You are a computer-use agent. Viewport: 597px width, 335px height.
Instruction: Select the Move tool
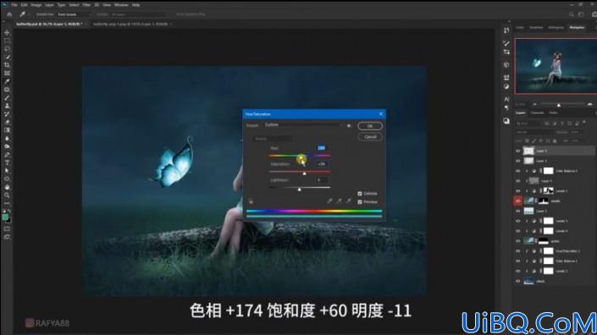pyautogui.click(x=7, y=33)
